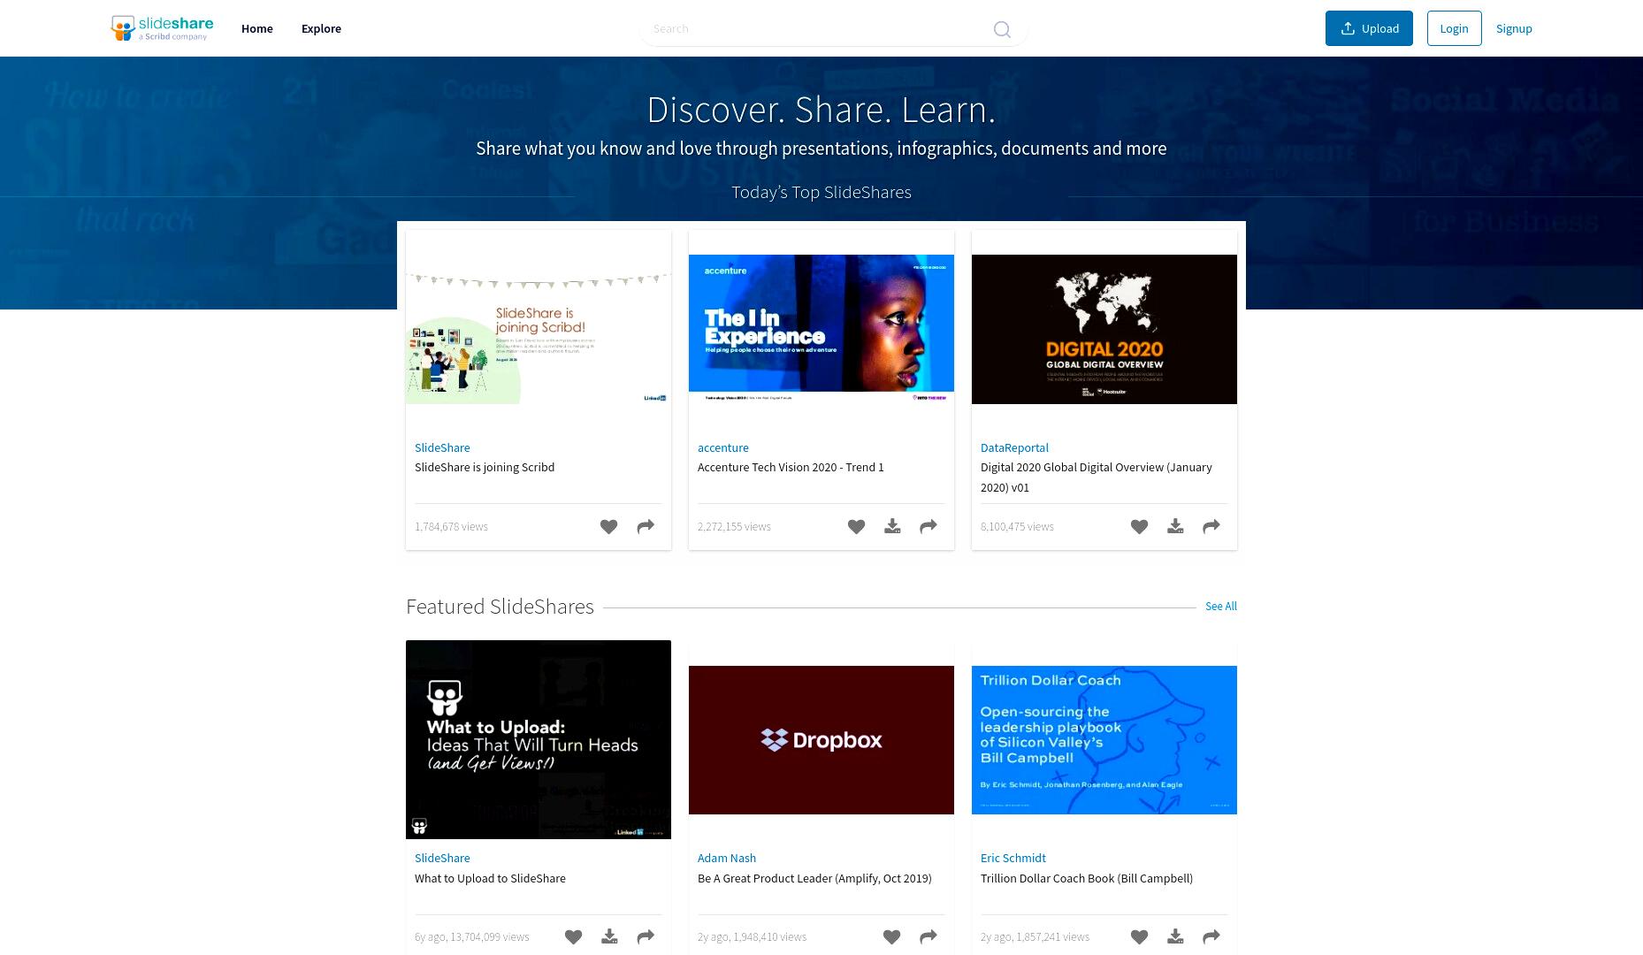Open the Signup link
Image resolution: width=1643 pixels, height=955 pixels.
[1514, 28]
